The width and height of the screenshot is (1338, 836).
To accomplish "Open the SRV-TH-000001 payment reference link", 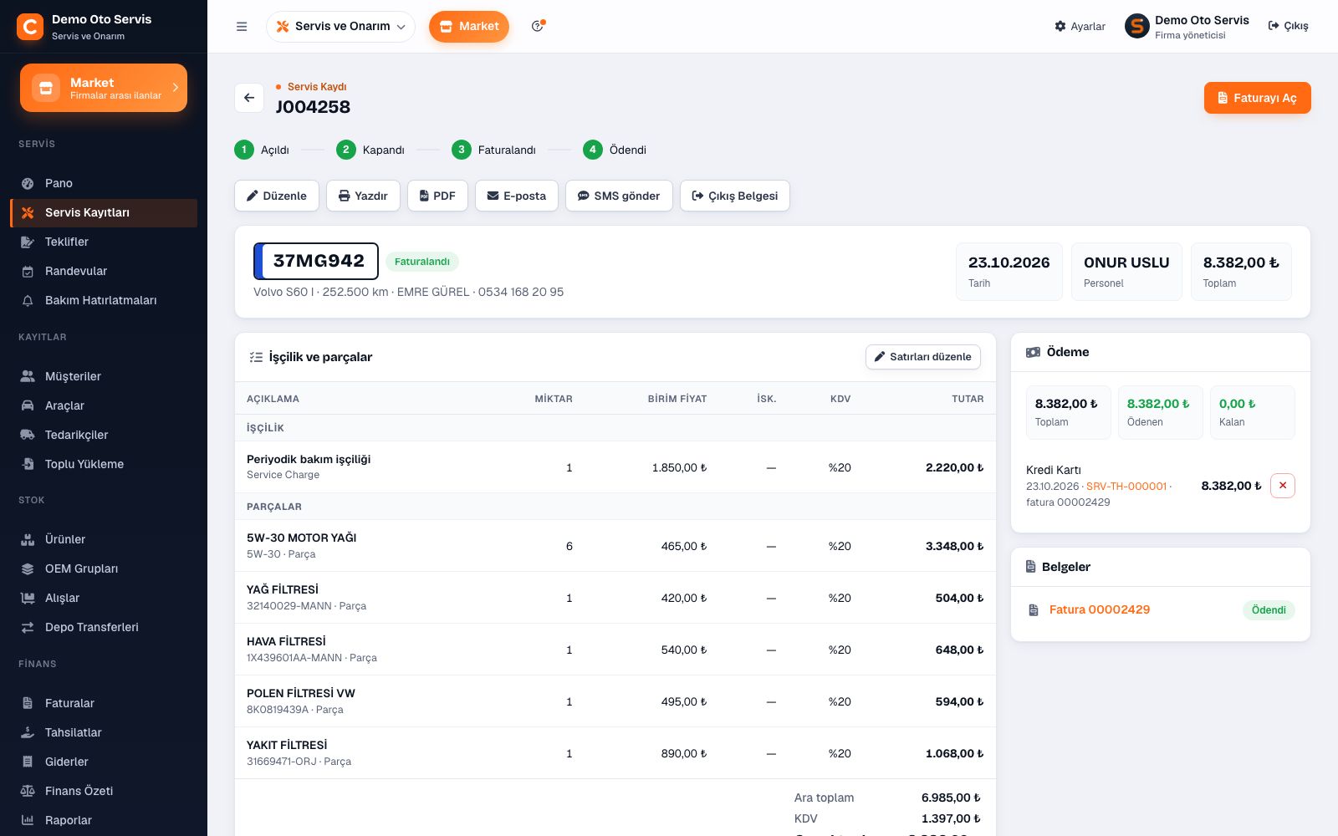I will point(1126,487).
